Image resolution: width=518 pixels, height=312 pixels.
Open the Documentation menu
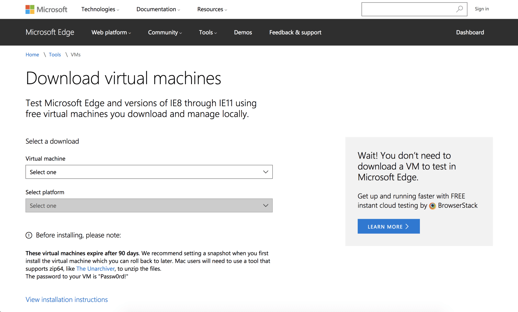(158, 9)
